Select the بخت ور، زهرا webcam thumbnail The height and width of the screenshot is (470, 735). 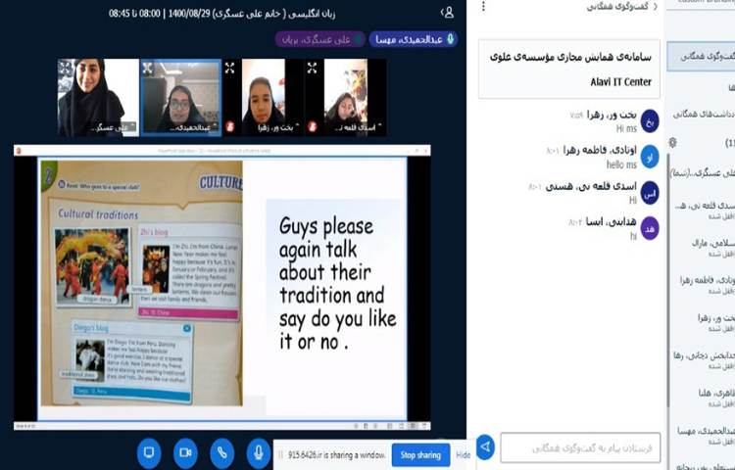[x=264, y=97]
